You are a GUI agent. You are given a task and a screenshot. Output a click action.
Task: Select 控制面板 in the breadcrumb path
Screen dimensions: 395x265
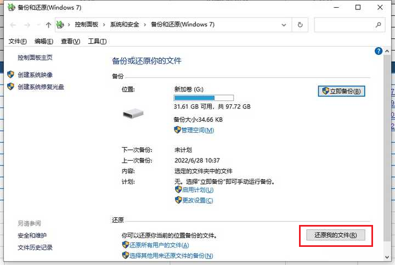coord(87,25)
